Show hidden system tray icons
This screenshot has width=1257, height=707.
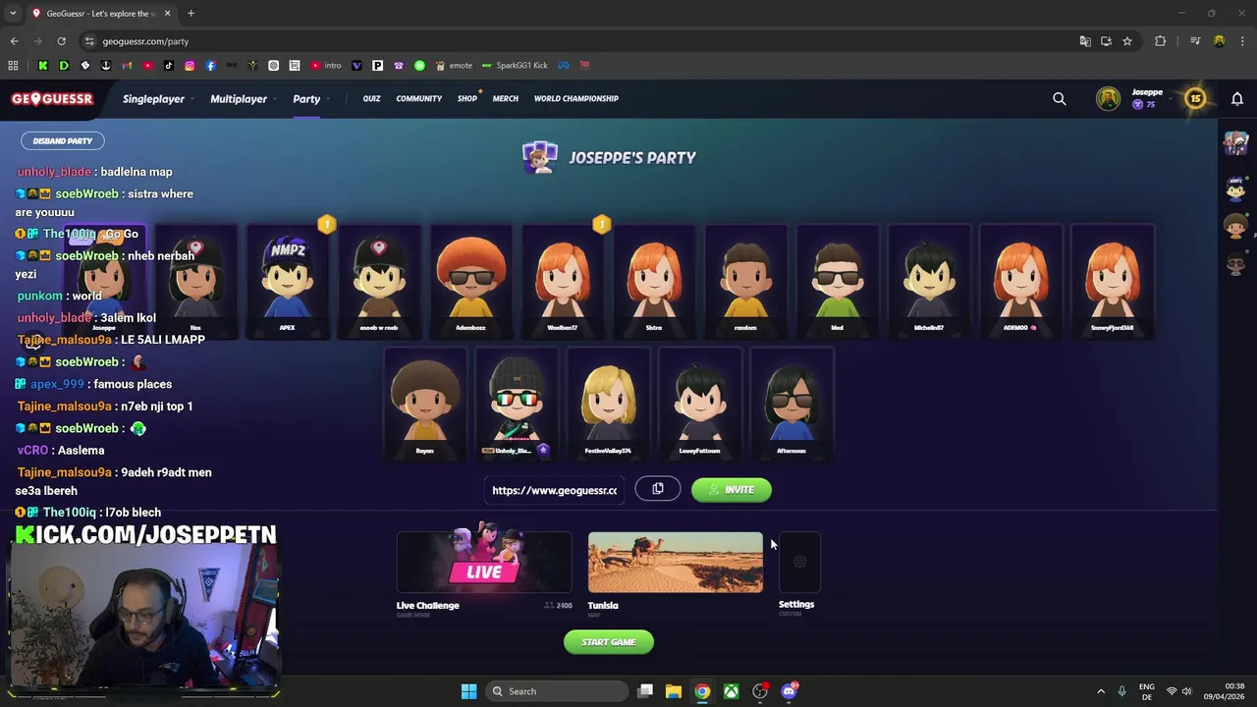pyautogui.click(x=1101, y=691)
